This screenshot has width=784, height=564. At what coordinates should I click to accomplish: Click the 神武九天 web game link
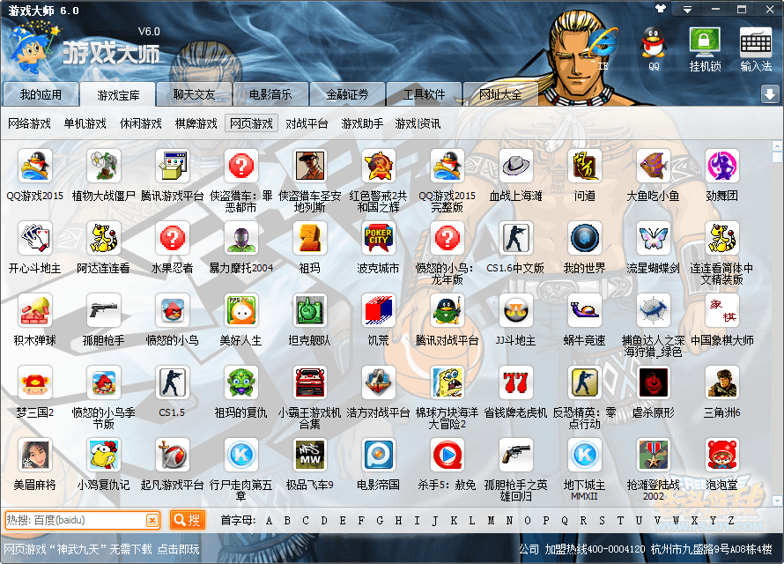point(101,549)
